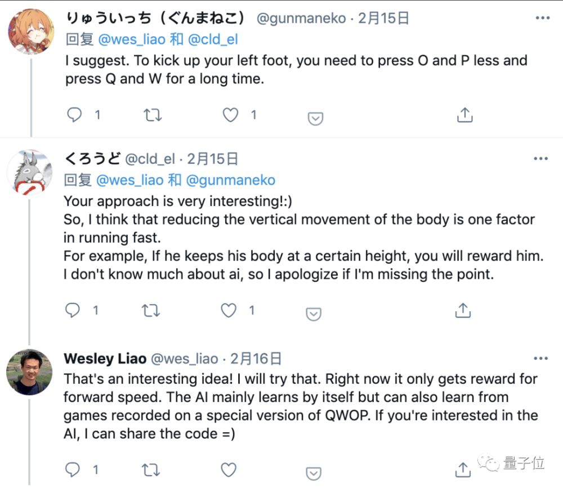Share cld_el's tweet

463,310
